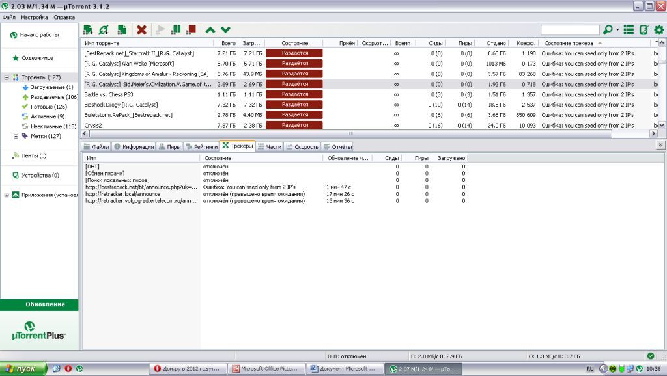Click the torrent search input field
This screenshot has width=667, height=376.
point(569,30)
